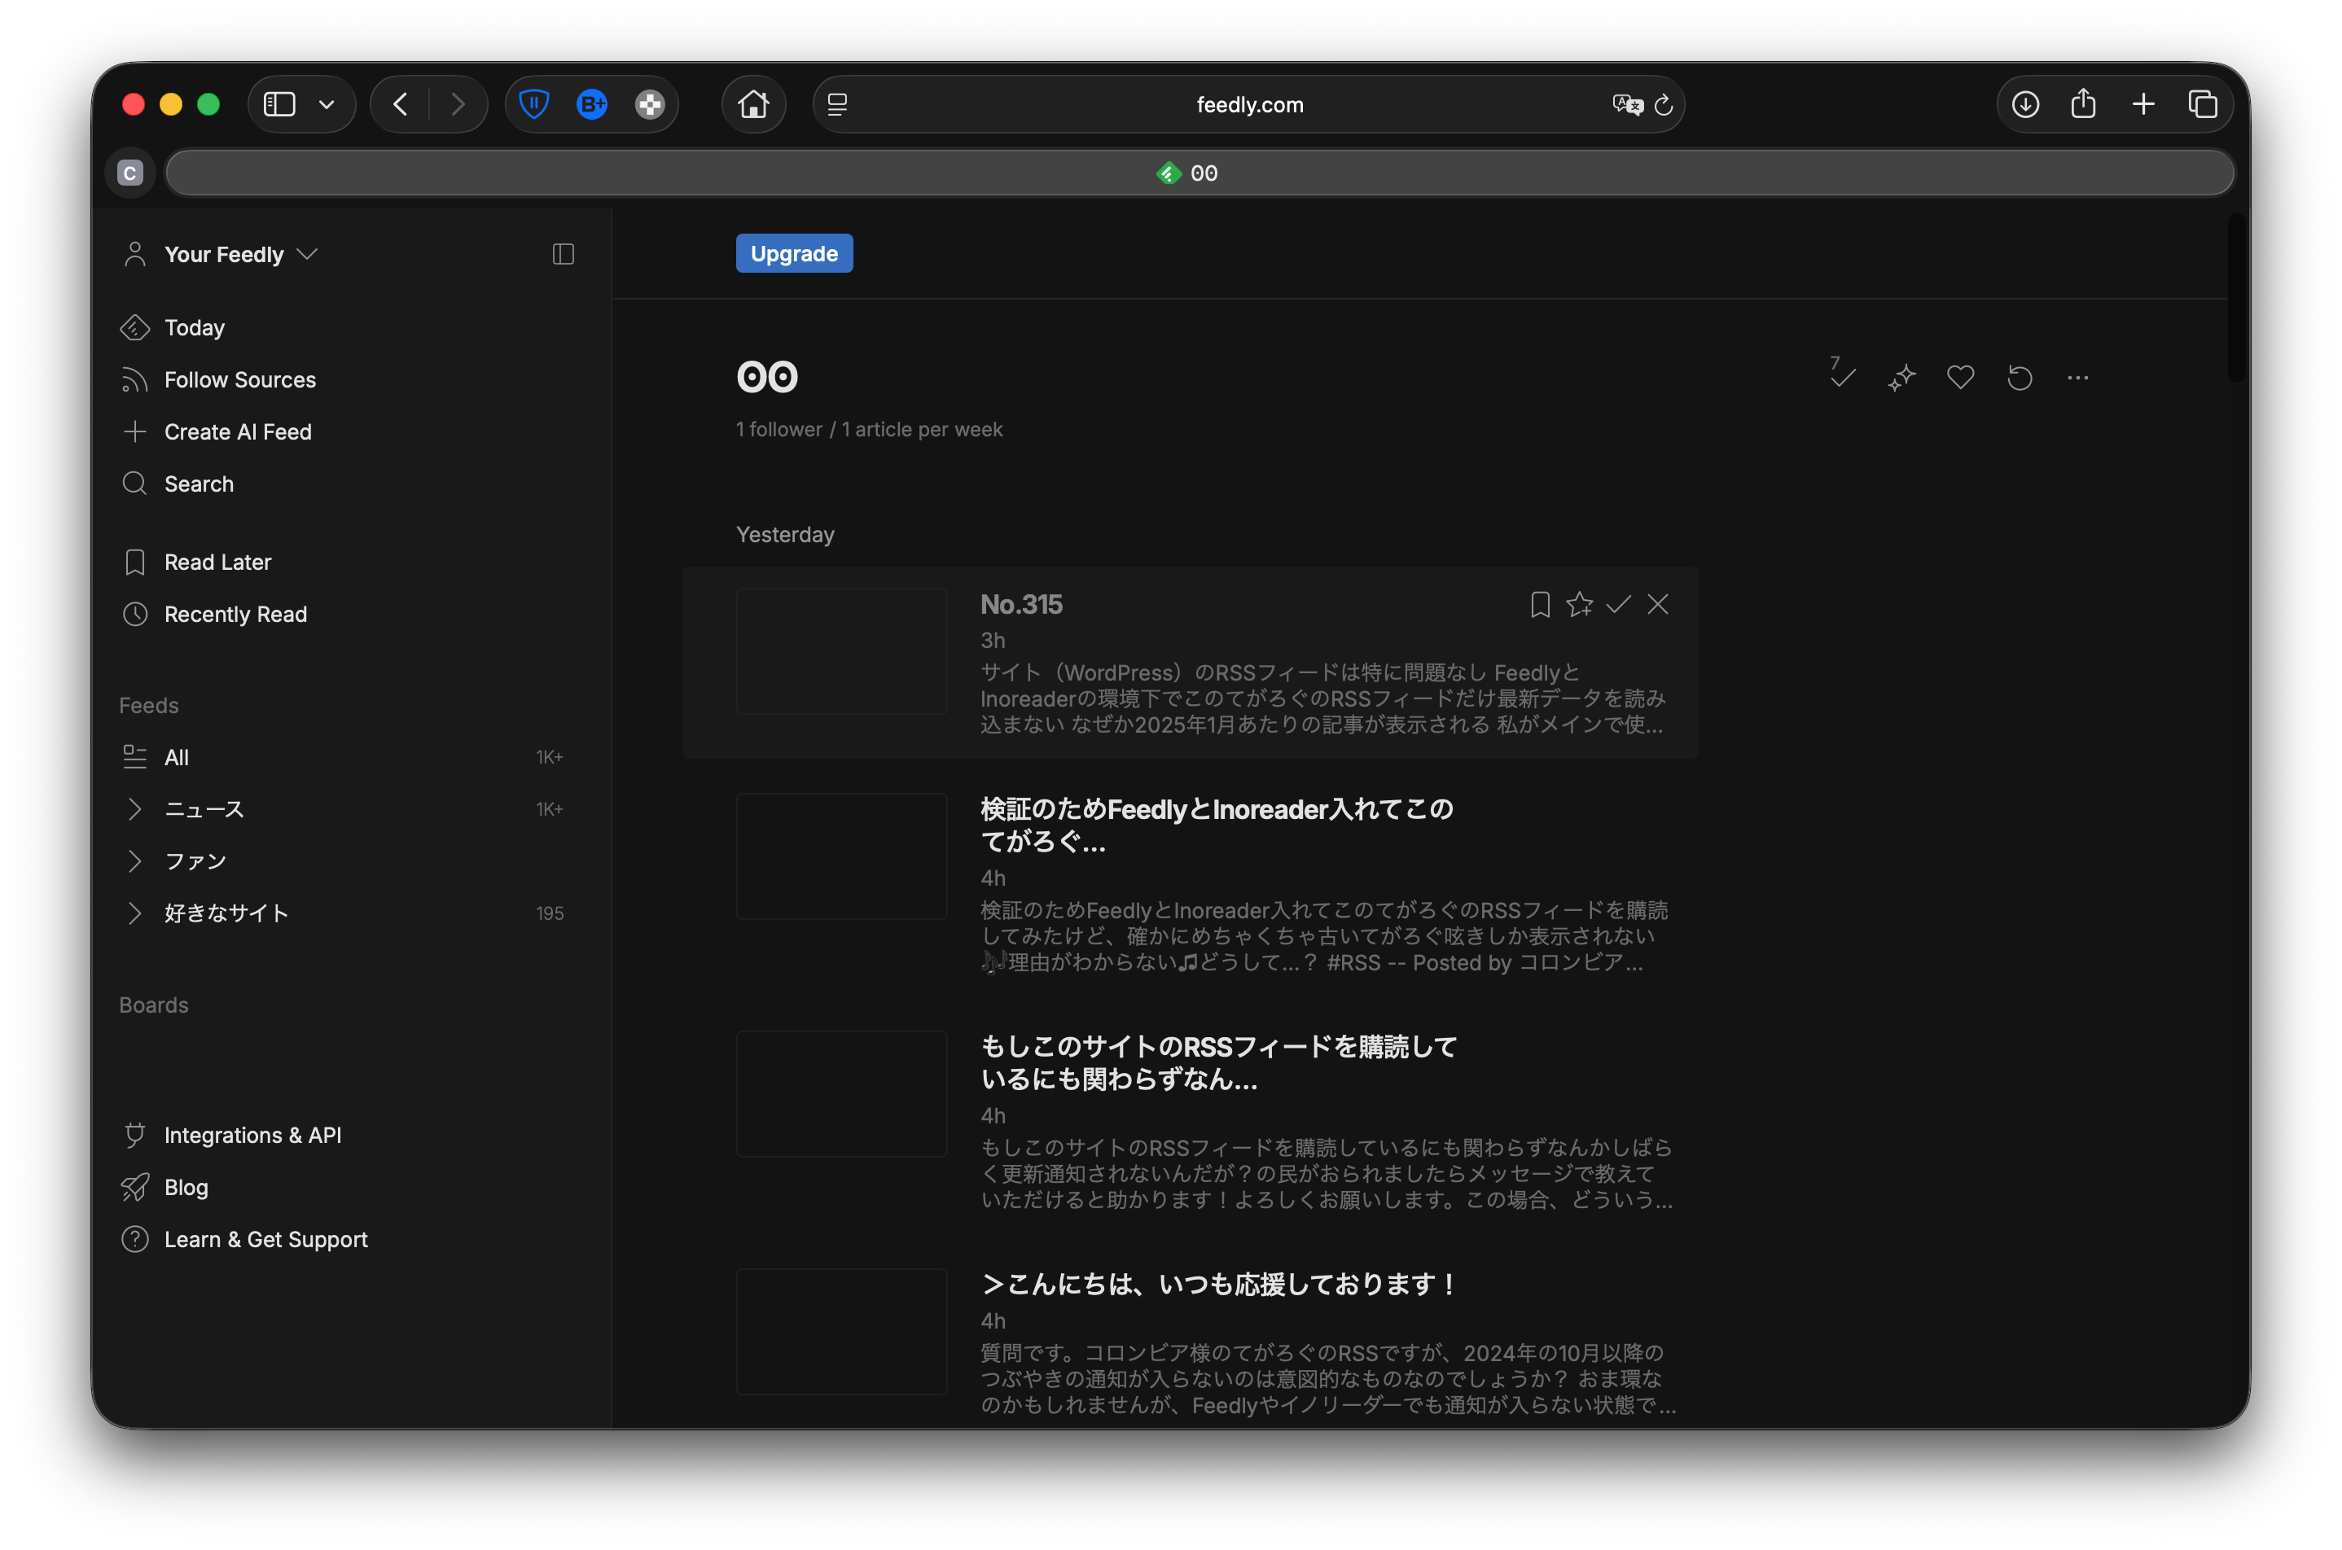Toggle Safari sidebar button in toolbar
Image resolution: width=2342 pixels, height=1550 pixels.
(x=280, y=104)
